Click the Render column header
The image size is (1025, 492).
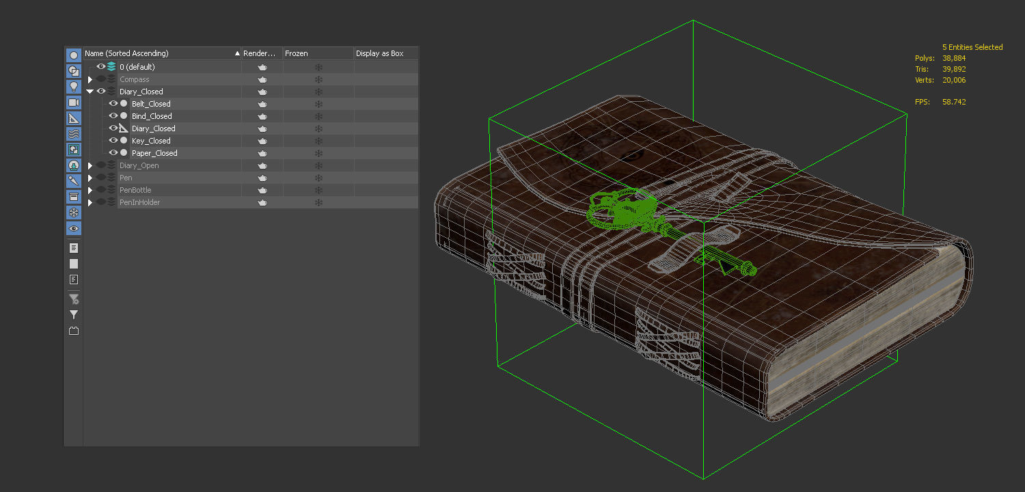pos(262,53)
